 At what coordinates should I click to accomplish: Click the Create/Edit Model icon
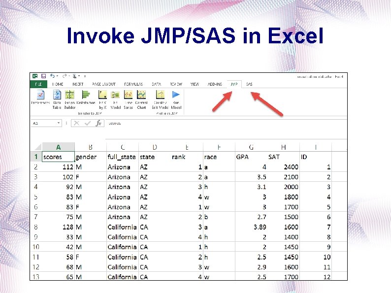pos(160,100)
